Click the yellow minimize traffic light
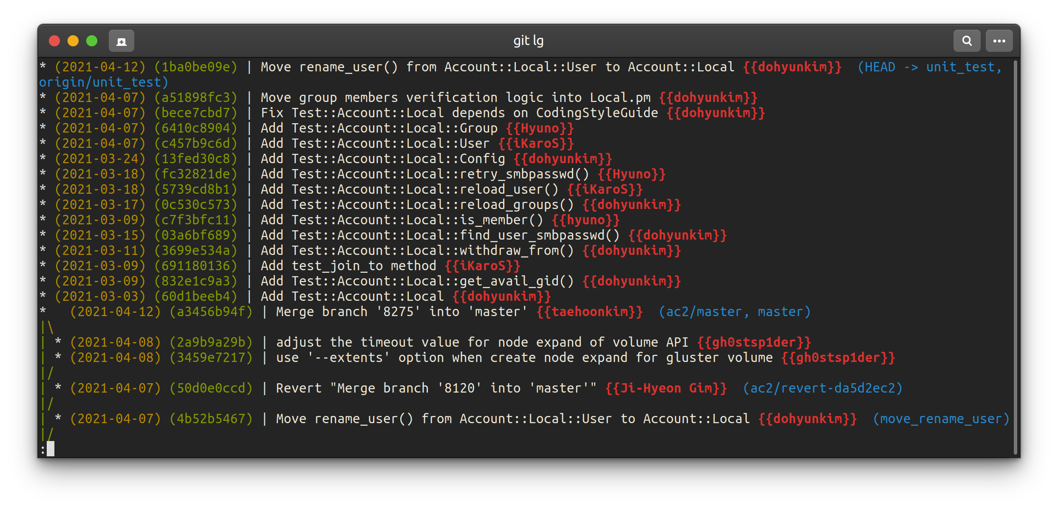Viewport: 1058px width, 509px height. 73,40
